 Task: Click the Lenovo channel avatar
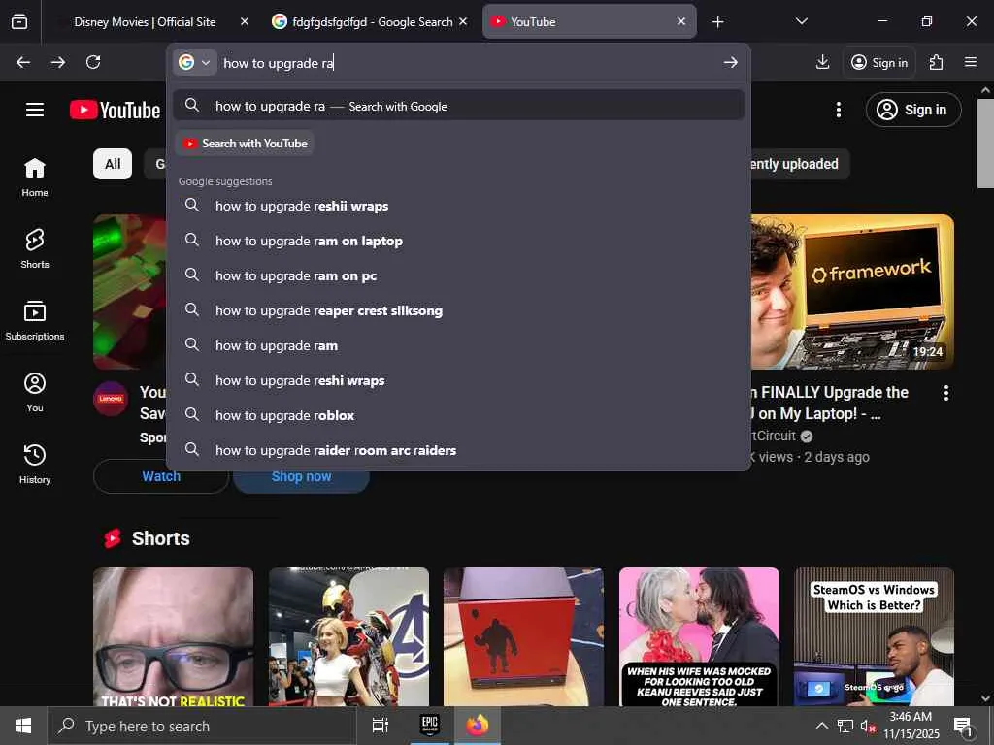click(111, 399)
